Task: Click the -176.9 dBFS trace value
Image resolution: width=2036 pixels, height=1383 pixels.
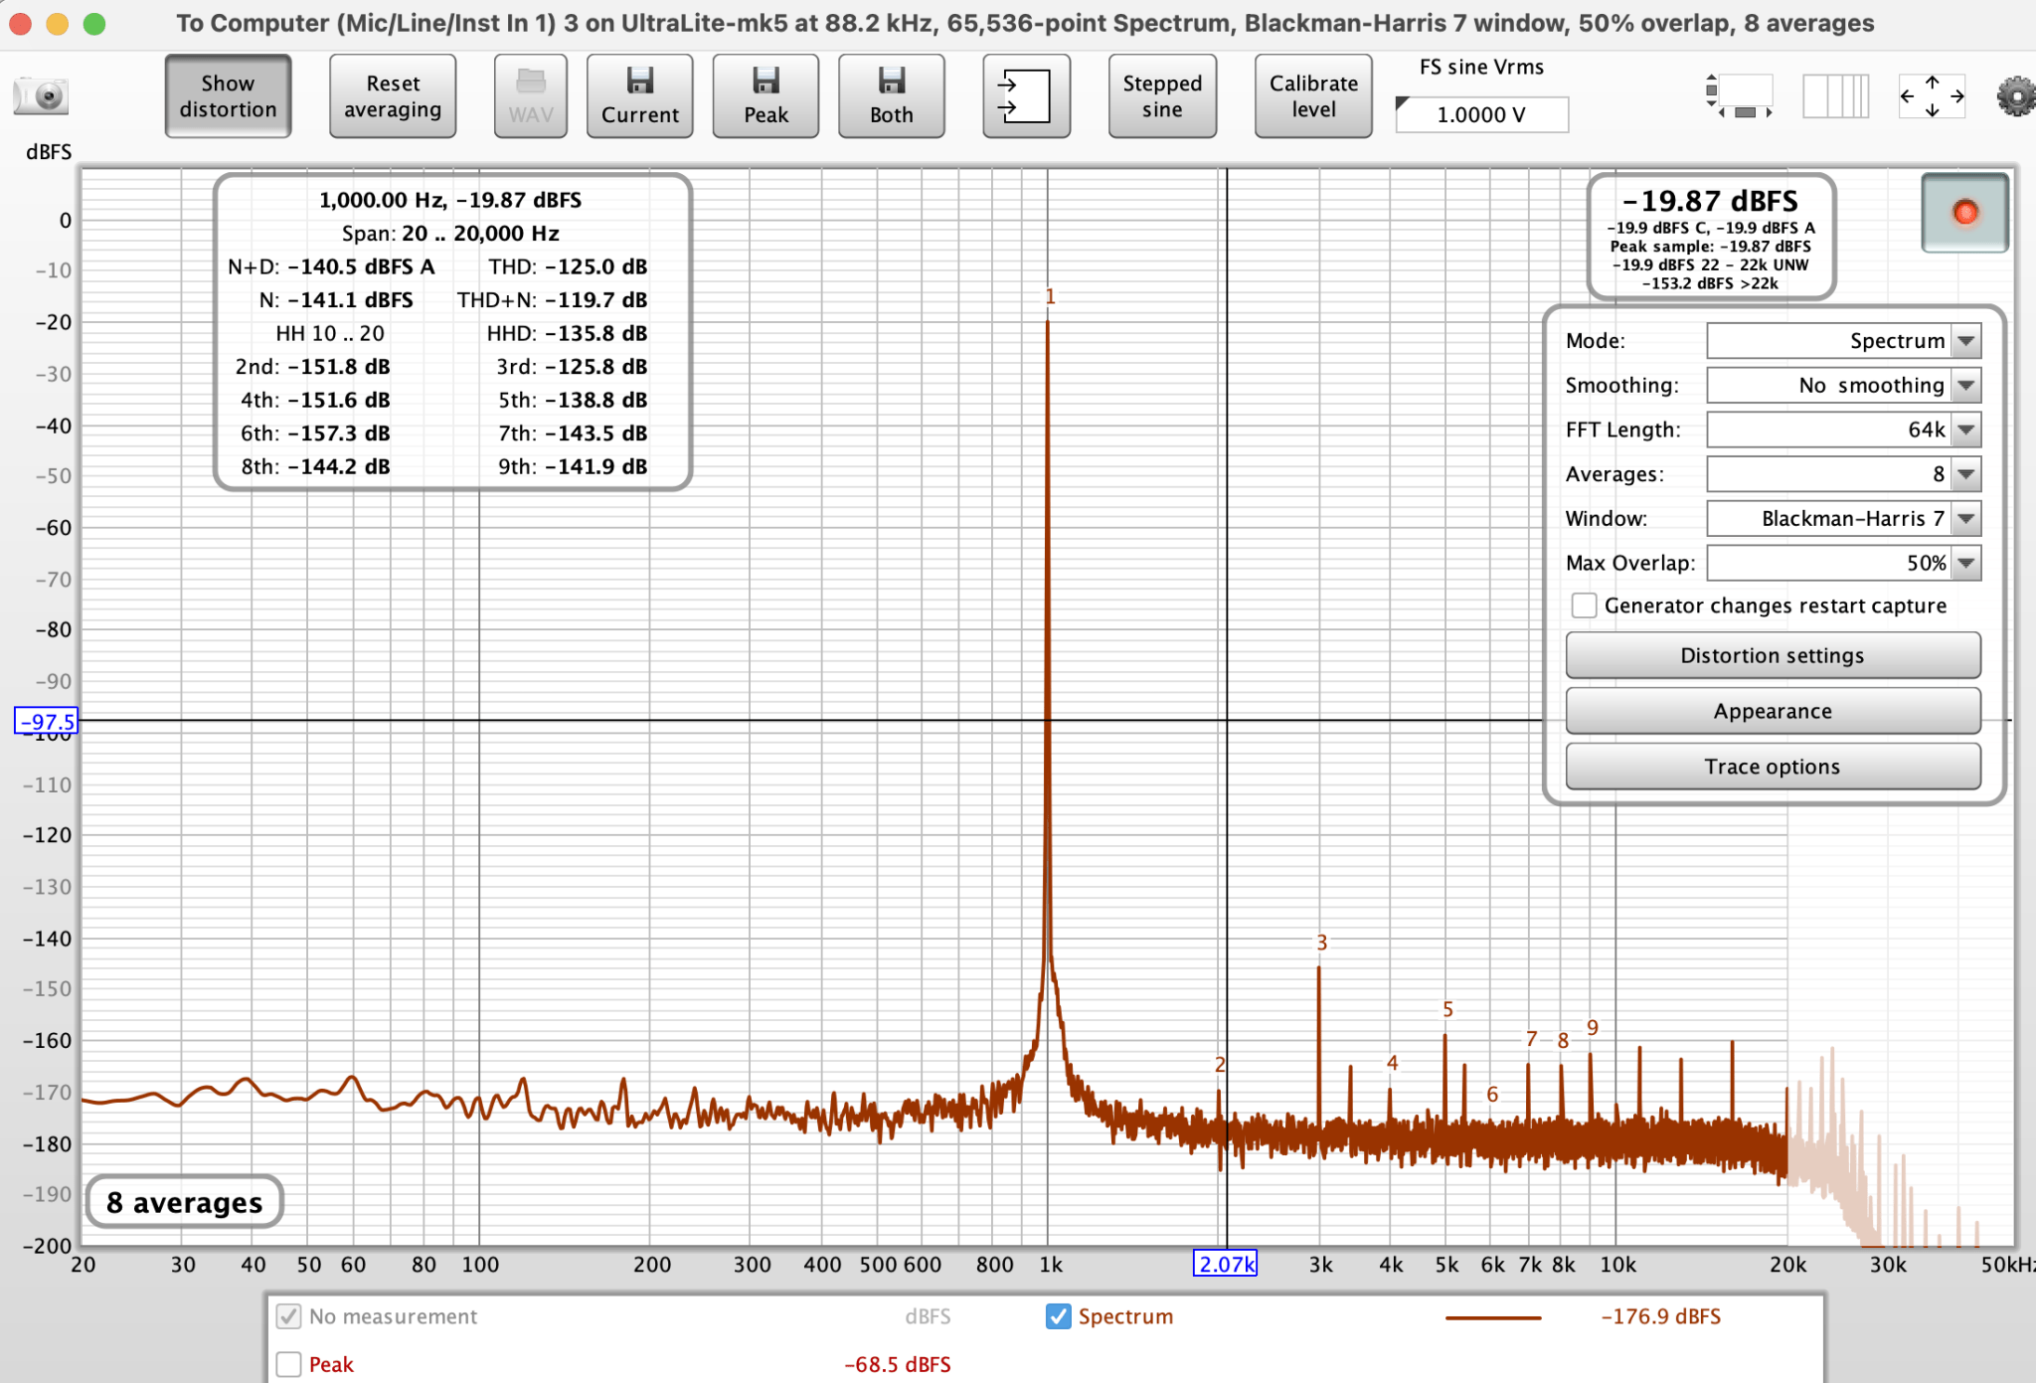Action: tap(1660, 1316)
